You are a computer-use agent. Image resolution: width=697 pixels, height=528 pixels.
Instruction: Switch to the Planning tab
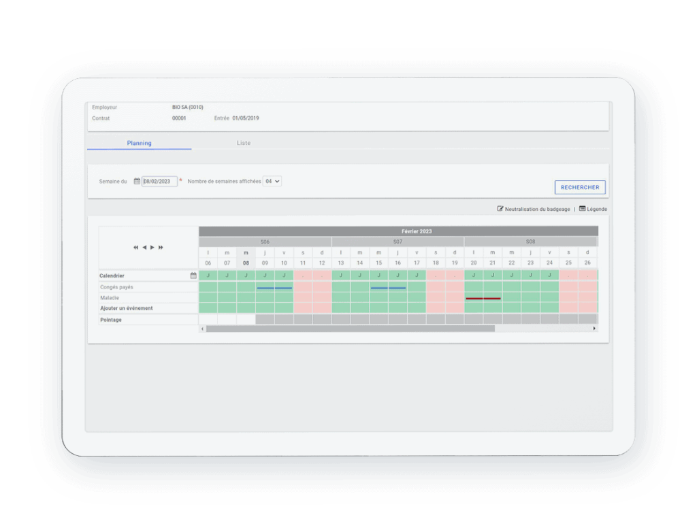[x=139, y=143]
